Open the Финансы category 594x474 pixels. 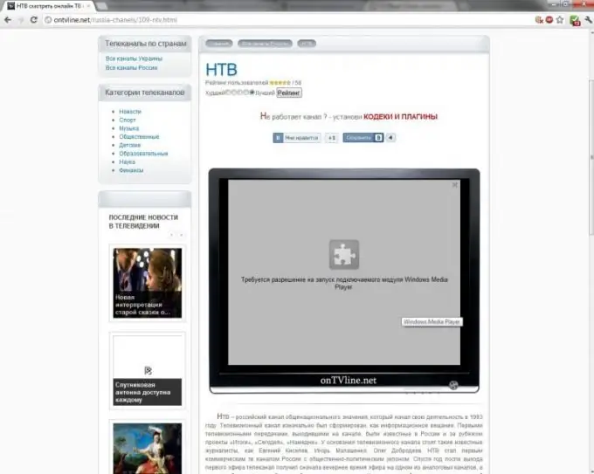click(x=131, y=170)
